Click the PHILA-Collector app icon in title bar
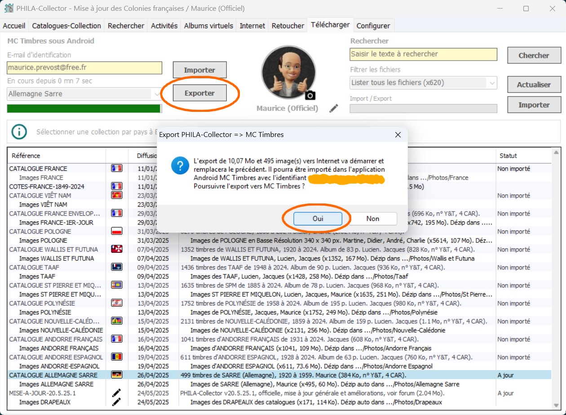The height and width of the screenshot is (415, 566). point(9,8)
